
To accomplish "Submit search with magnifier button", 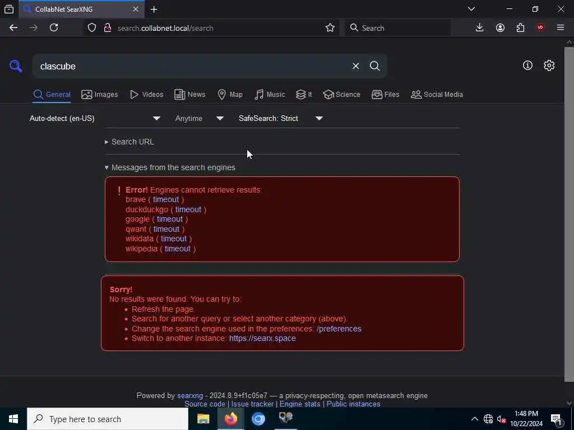I will 374,66.
